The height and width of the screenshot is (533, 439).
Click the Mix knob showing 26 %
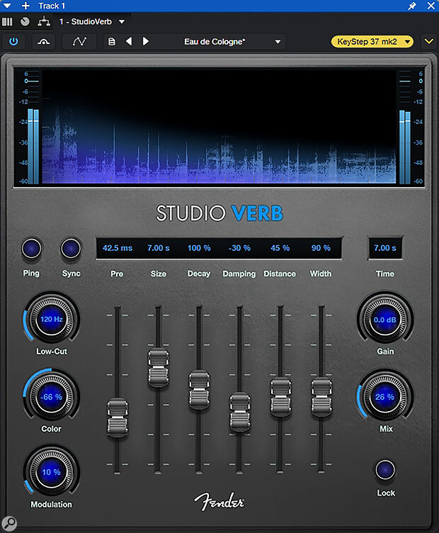385,397
